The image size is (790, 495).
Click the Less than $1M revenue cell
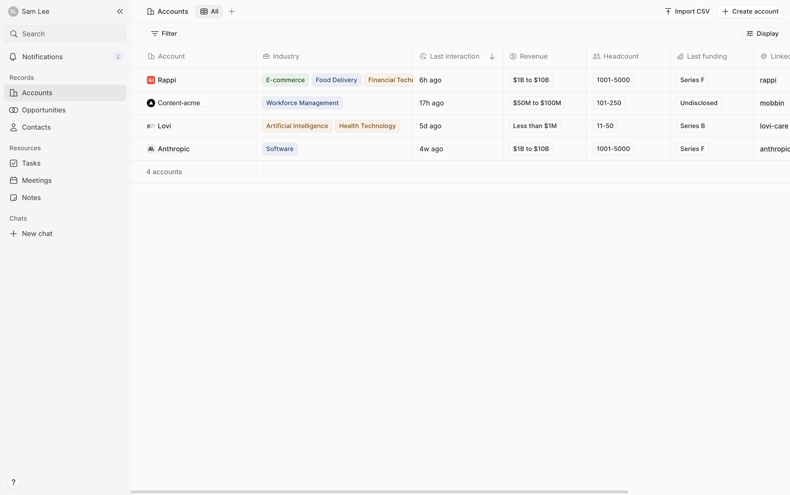[535, 126]
